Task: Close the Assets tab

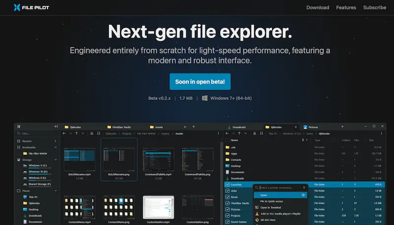Action: (x=185, y=127)
